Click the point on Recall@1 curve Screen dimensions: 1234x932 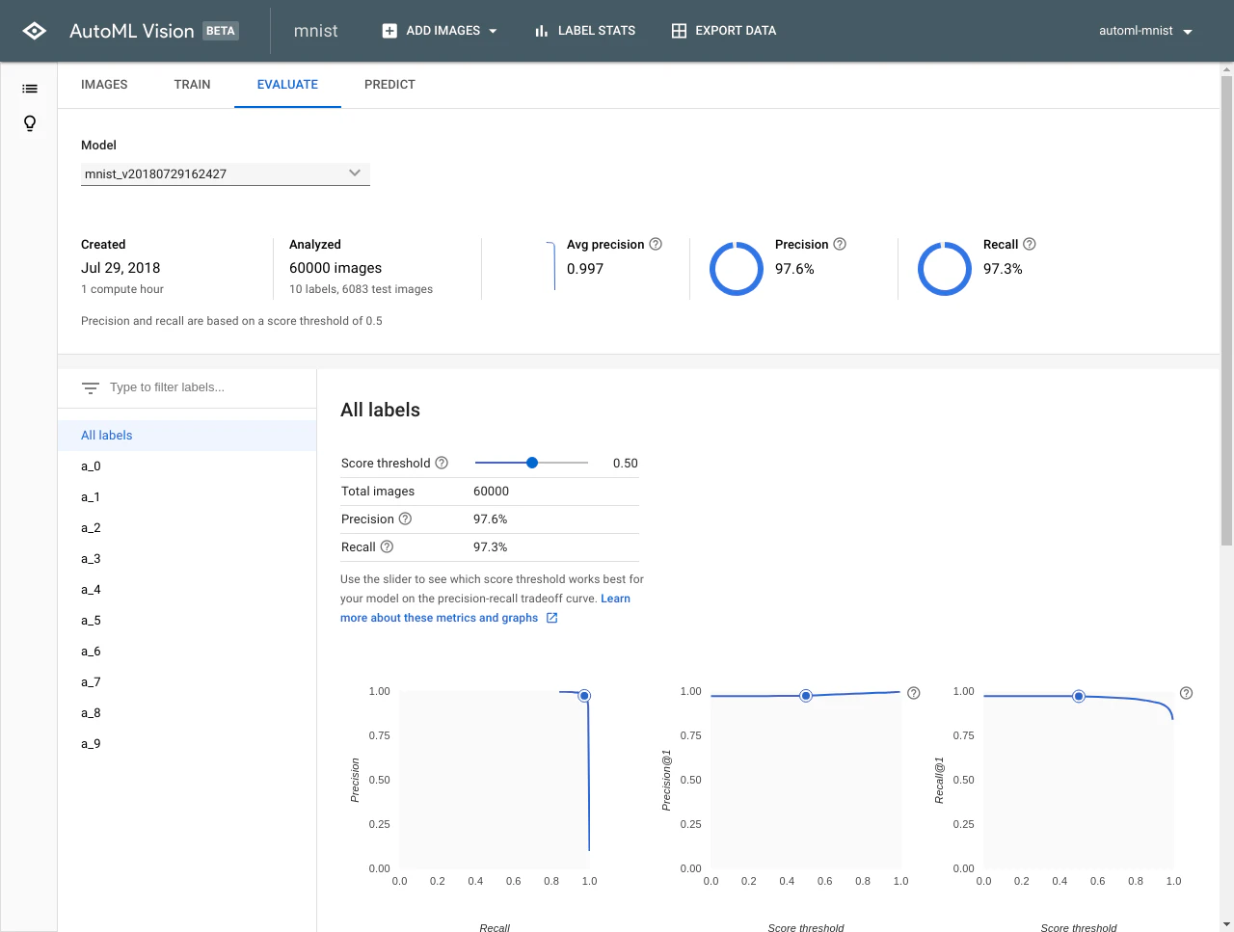coord(1079,696)
